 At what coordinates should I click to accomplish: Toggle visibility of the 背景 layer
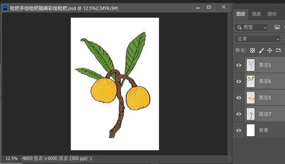tap(239, 130)
